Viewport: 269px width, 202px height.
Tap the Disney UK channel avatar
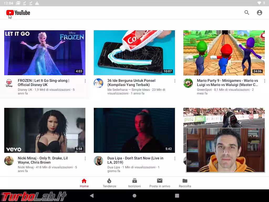pyautogui.click(x=9, y=83)
